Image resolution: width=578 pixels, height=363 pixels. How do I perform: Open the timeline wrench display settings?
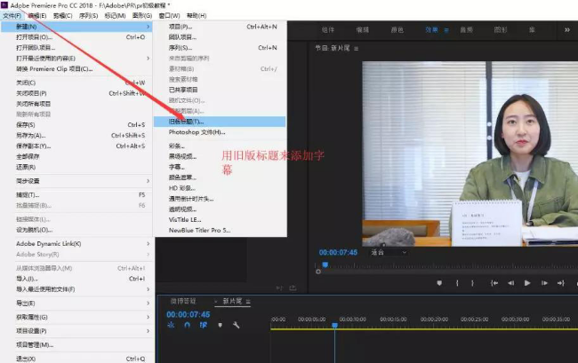click(x=236, y=325)
